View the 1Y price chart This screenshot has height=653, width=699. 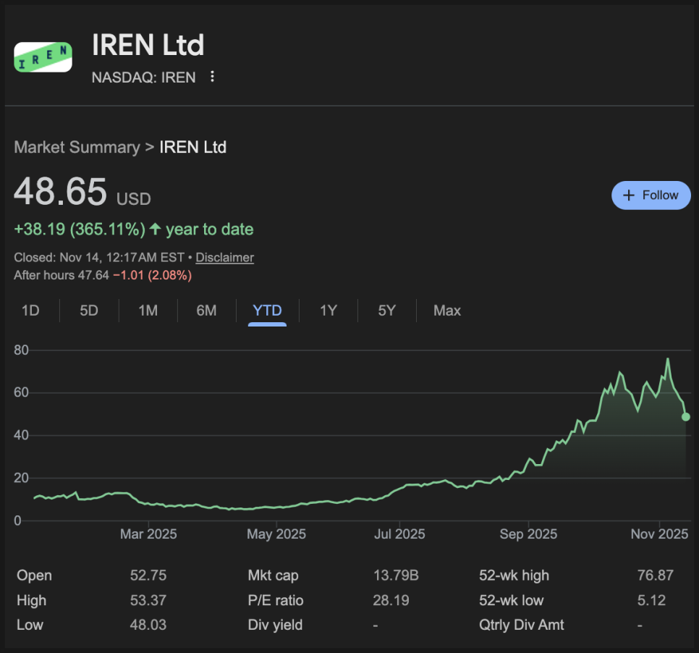(x=329, y=311)
